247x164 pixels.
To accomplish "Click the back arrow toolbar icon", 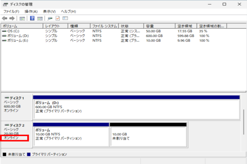I will [5, 18].
